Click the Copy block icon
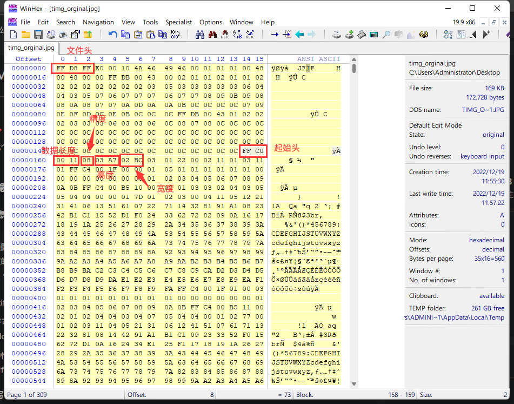 click(x=125, y=34)
